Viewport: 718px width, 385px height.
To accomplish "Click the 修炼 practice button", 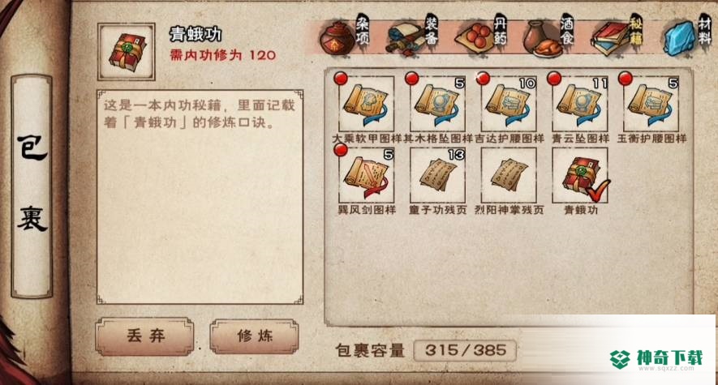I will click(x=255, y=336).
